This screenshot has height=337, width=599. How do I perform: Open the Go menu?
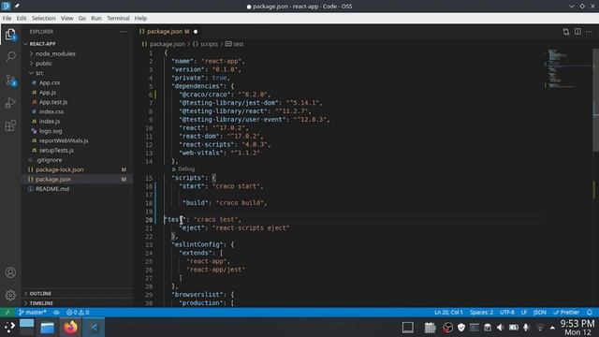pos(82,19)
